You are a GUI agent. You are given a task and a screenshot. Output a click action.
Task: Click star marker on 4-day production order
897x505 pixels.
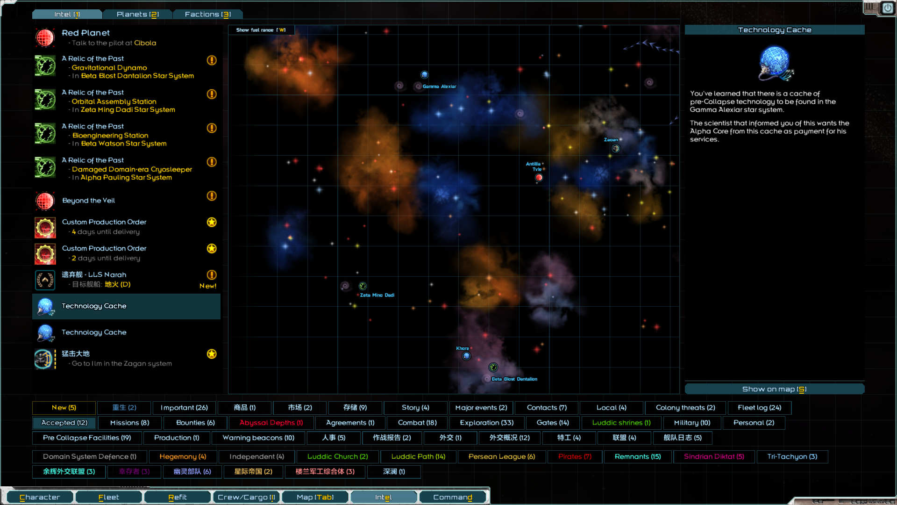pyautogui.click(x=212, y=222)
